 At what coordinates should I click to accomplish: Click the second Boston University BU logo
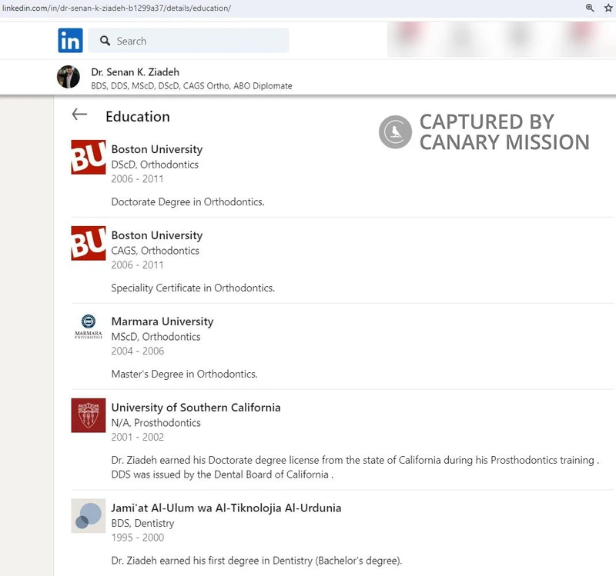[x=88, y=244]
